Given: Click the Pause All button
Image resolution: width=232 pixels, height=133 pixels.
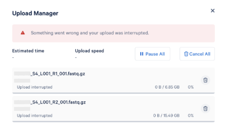Looking at the screenshot, I should tap(153, 54).
